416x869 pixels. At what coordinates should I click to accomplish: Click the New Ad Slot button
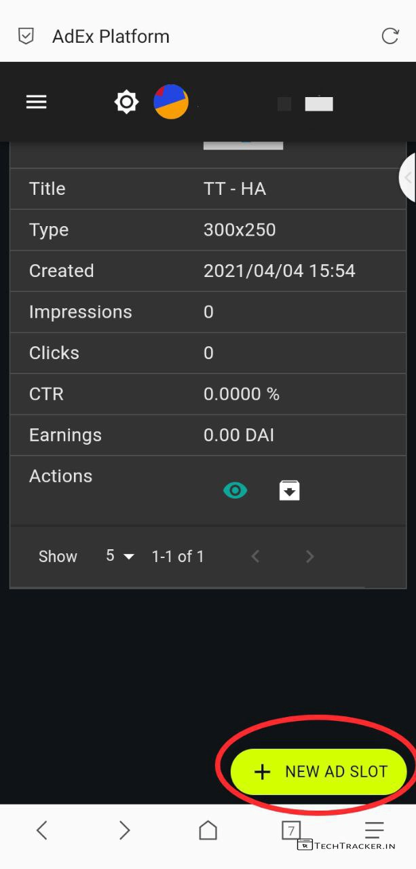click(319, 772)
